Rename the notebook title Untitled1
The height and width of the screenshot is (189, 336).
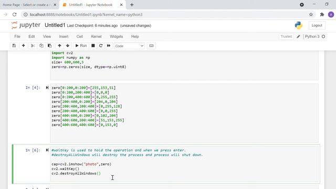coord(55,25)
